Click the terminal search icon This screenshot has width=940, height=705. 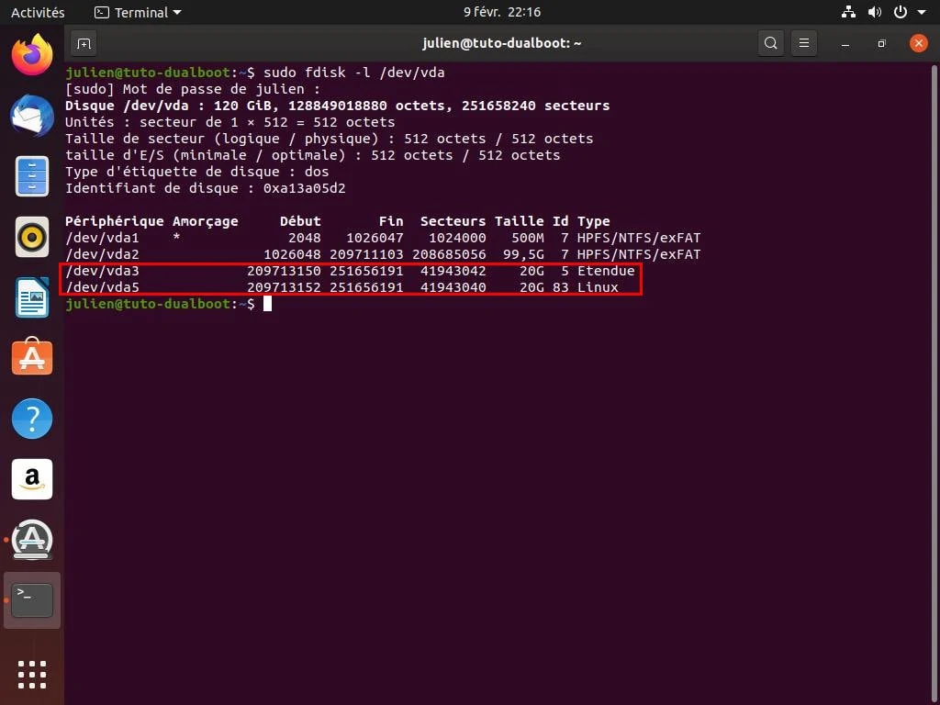click(x=771, y=43)
